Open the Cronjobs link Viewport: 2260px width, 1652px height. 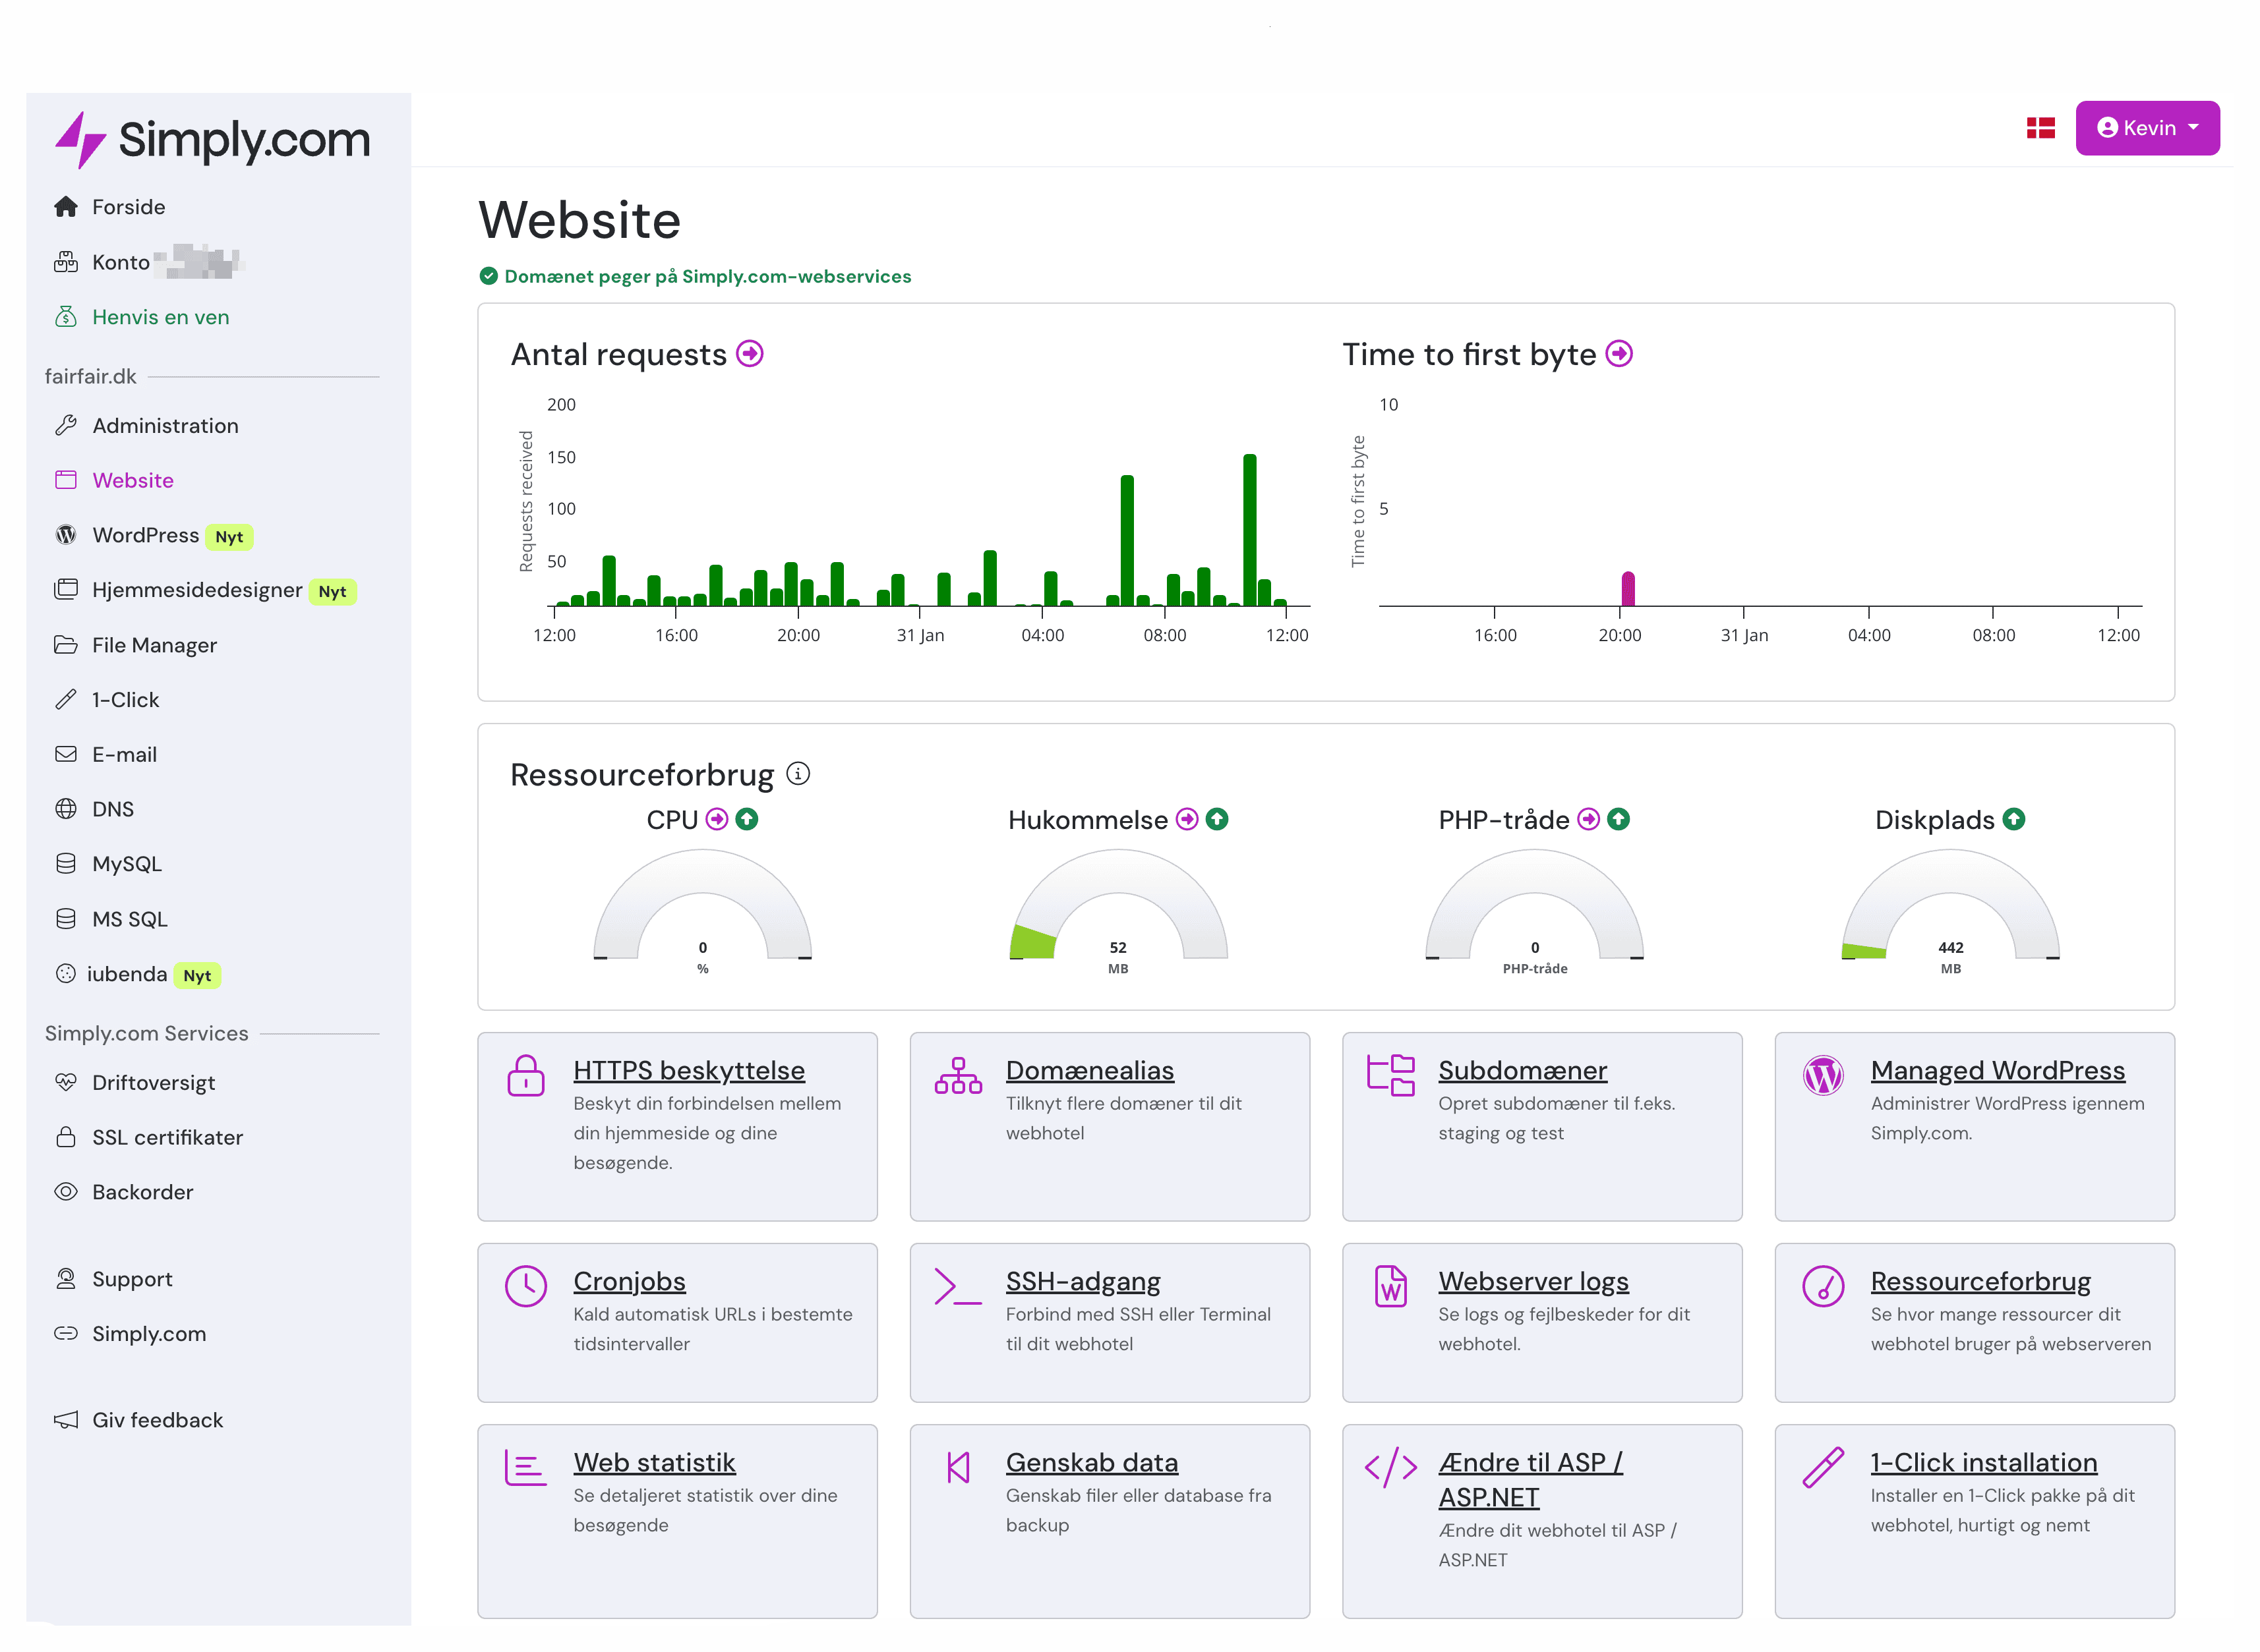tap(629, 1282)
